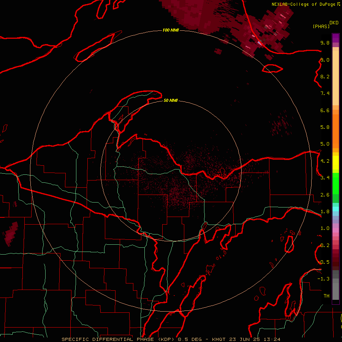Click the TH threshold label on the scale
342x342 pixels.
click(x=326, y=296)
